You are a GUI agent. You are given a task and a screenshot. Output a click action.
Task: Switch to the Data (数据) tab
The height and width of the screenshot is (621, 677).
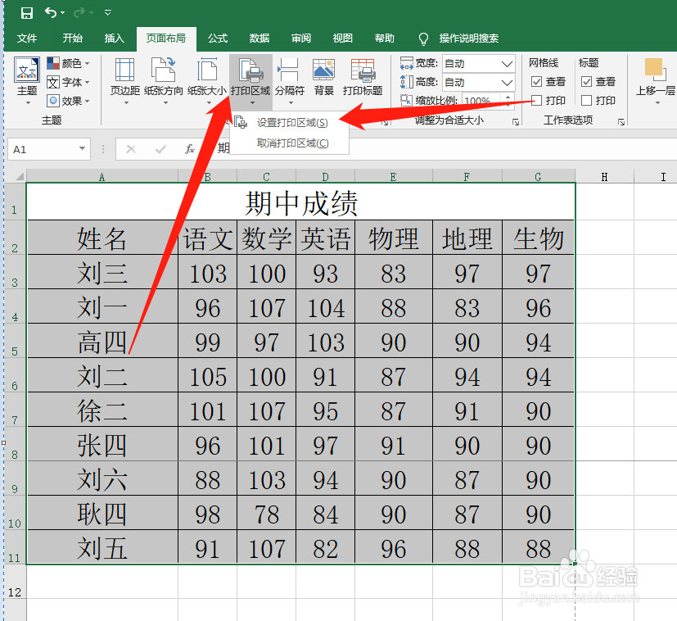[x=260, y=39]
